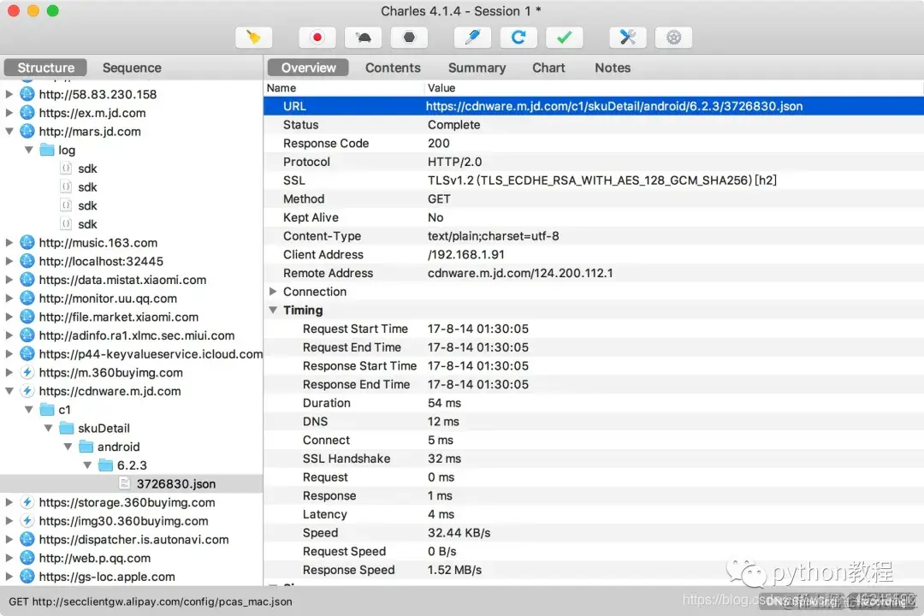Click the pen compose request icon
The height and width of the screenshot is (616, 924).
pyautogui.click(x=472, y=38)
